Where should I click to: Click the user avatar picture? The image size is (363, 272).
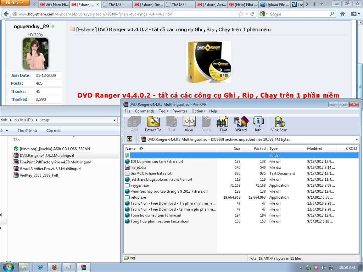(36, 54)
